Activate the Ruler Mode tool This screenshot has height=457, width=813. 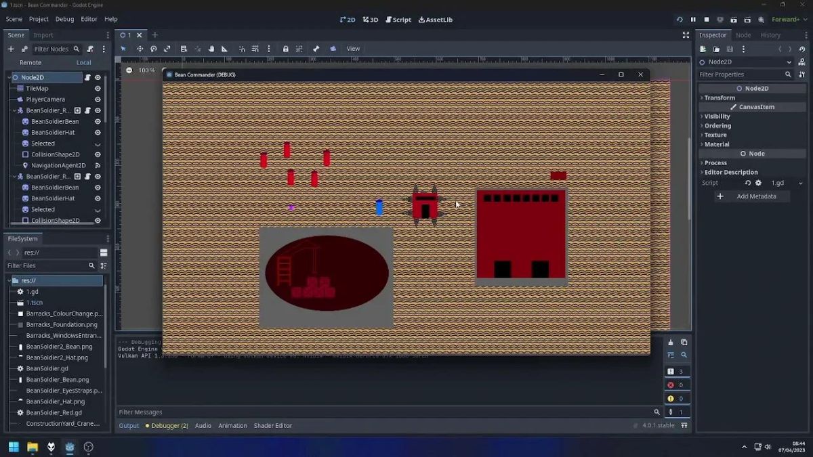pyautogui.click(x=225, y=49)
